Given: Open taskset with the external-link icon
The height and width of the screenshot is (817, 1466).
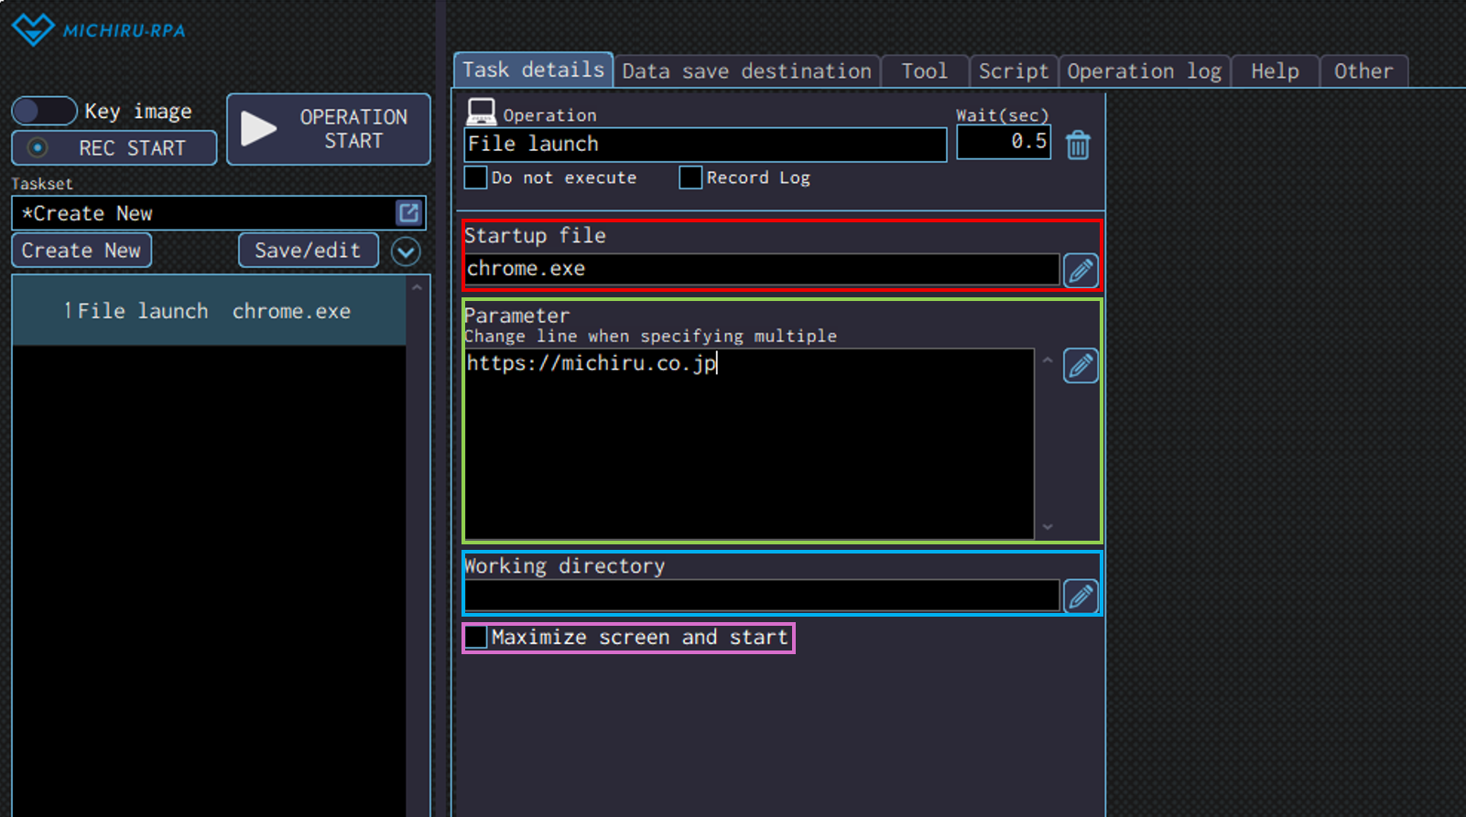Looking at the screenshot, I should [408, 213].
